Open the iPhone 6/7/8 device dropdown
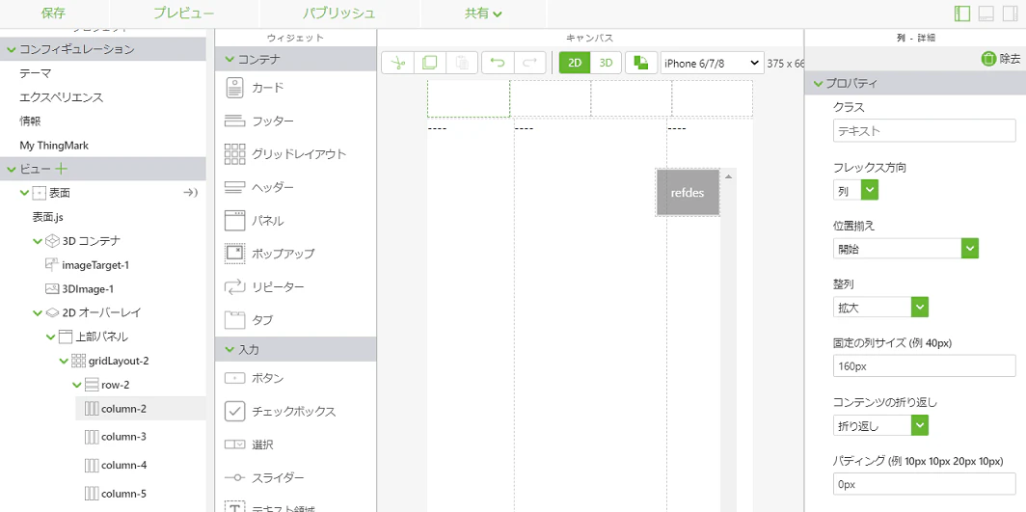Image resolution: width=1026 pixels, height=512 pixels. pos(712,63)
